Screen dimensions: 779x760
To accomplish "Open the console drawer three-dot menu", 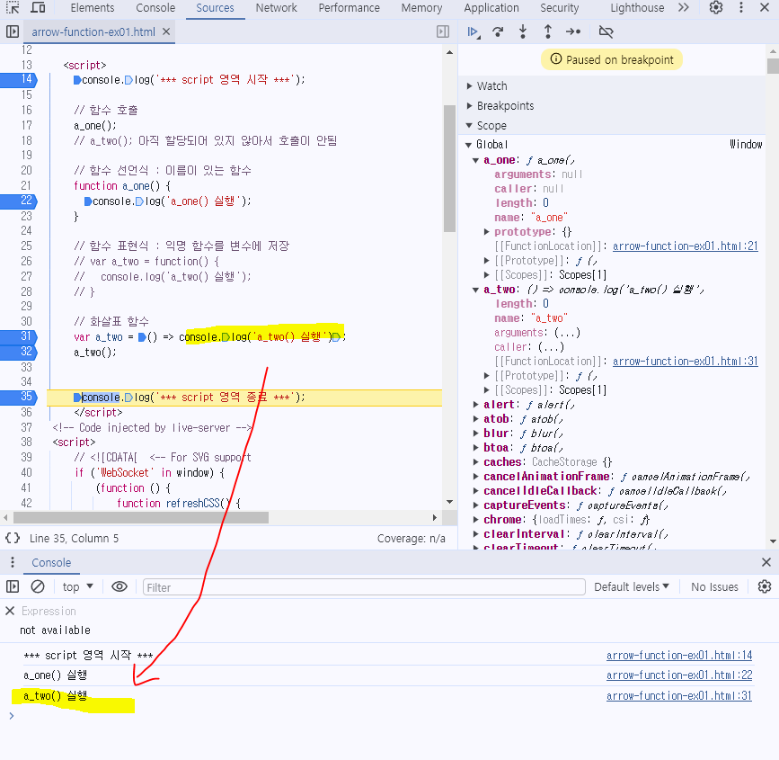I will [13, 562].
